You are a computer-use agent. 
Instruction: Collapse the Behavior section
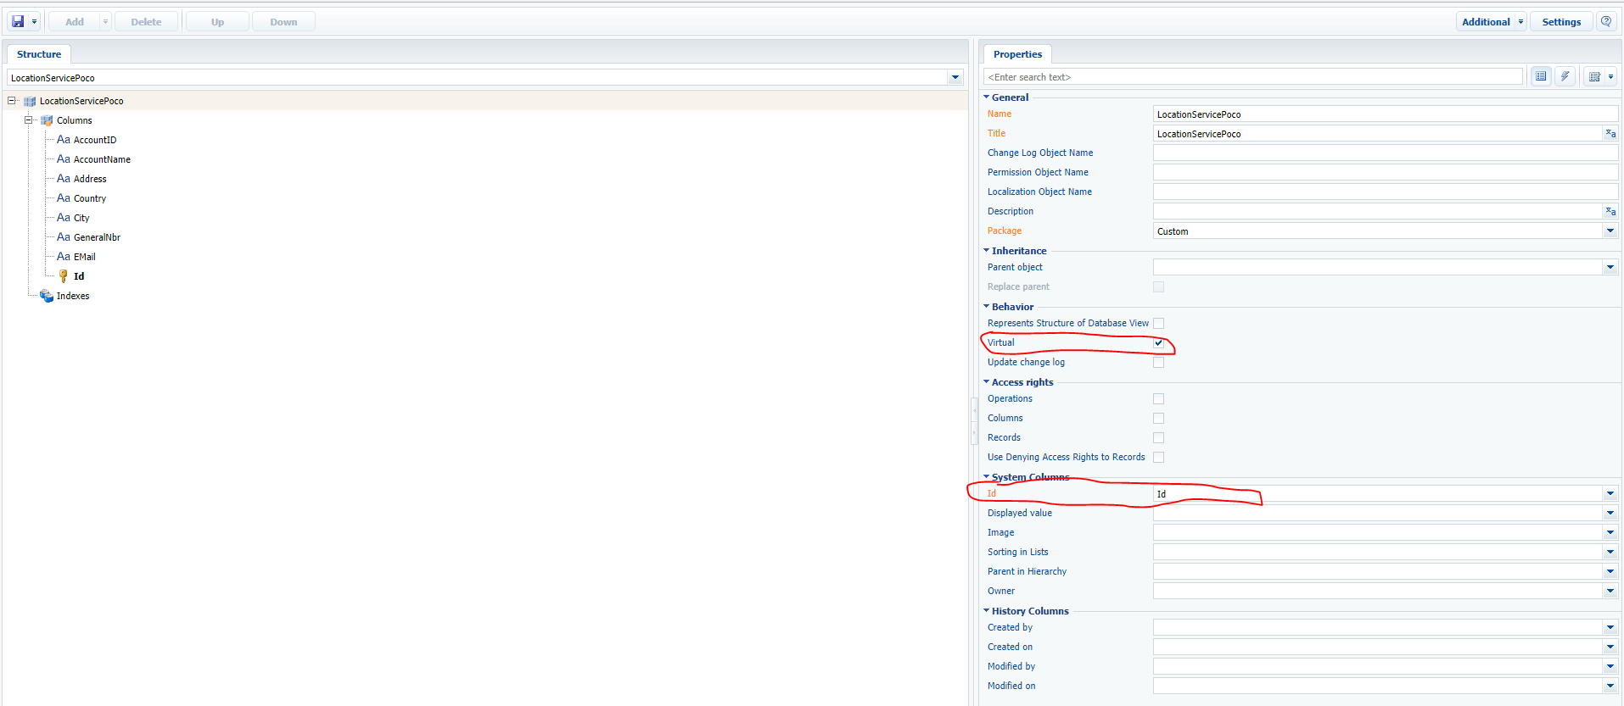[986, 307]
